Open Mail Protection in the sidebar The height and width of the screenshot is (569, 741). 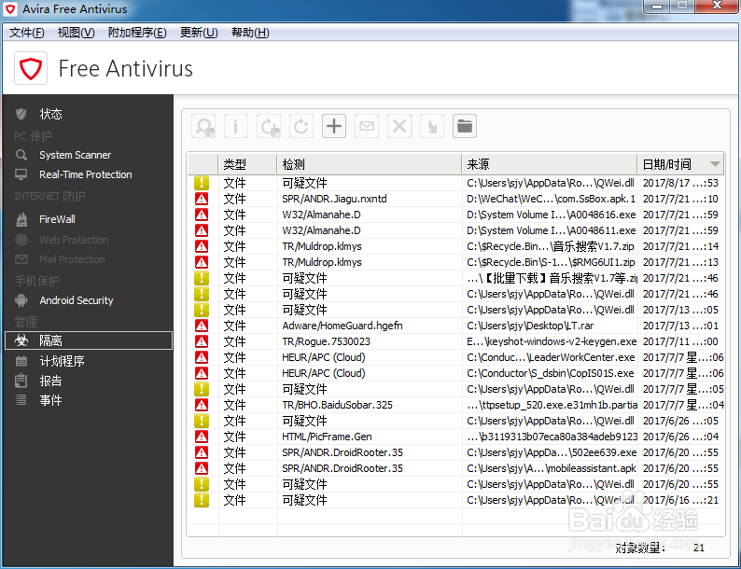click(x=72, y=259)
